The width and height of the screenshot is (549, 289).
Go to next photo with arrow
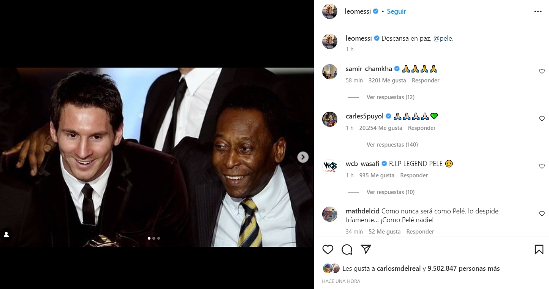[x=303, y=157]
